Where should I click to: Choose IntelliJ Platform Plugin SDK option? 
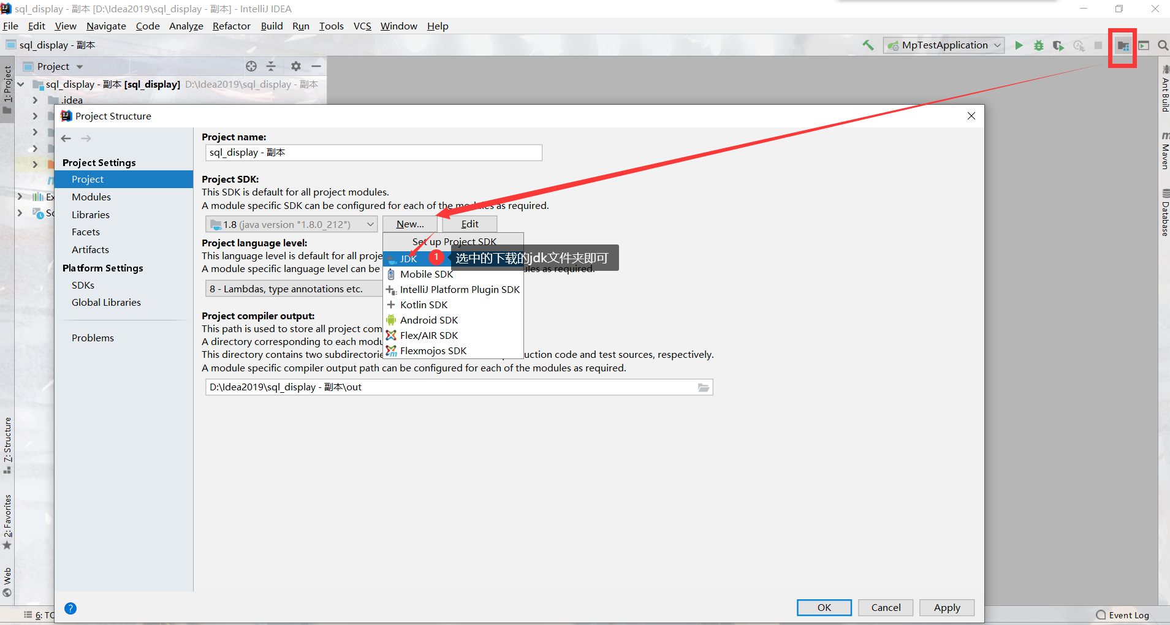point(454,290)
